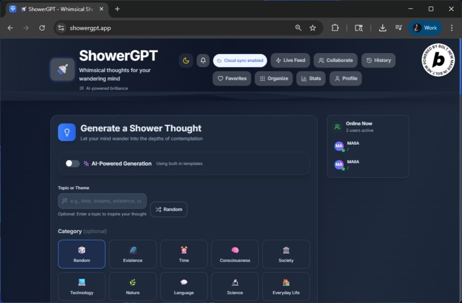The image size is (462, 303).
Task: Select the Time alarm clock category
Action: pyautogui.click(x=184, y=254)
